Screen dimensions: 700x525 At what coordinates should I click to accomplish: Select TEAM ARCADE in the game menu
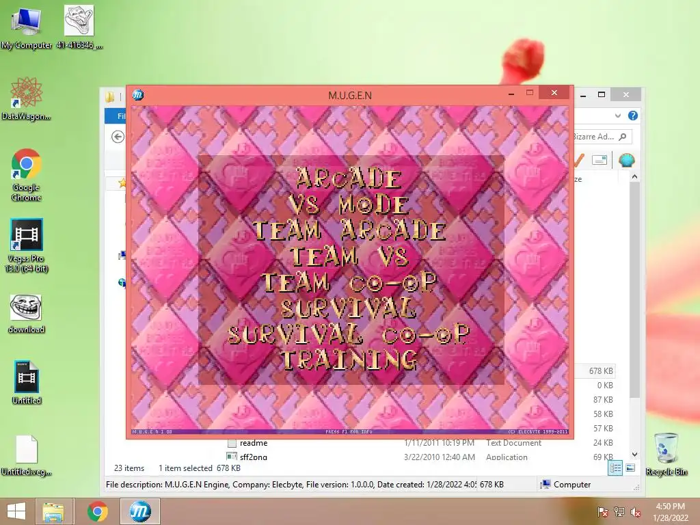[349, 230]
